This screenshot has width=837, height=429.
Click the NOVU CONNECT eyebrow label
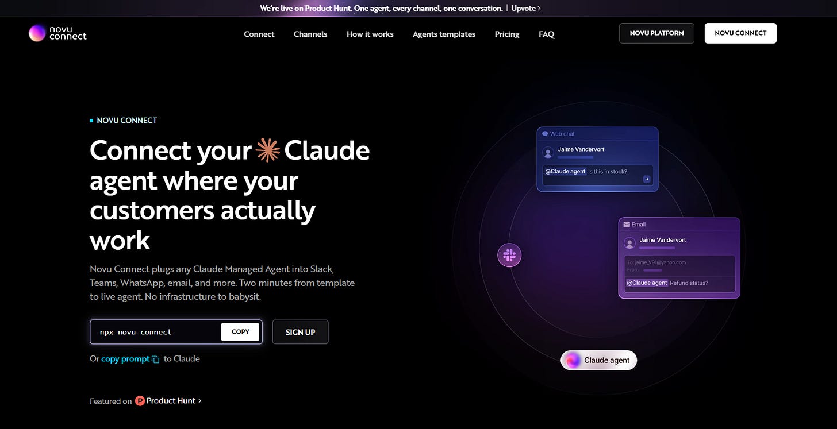(x=126, y=121)
